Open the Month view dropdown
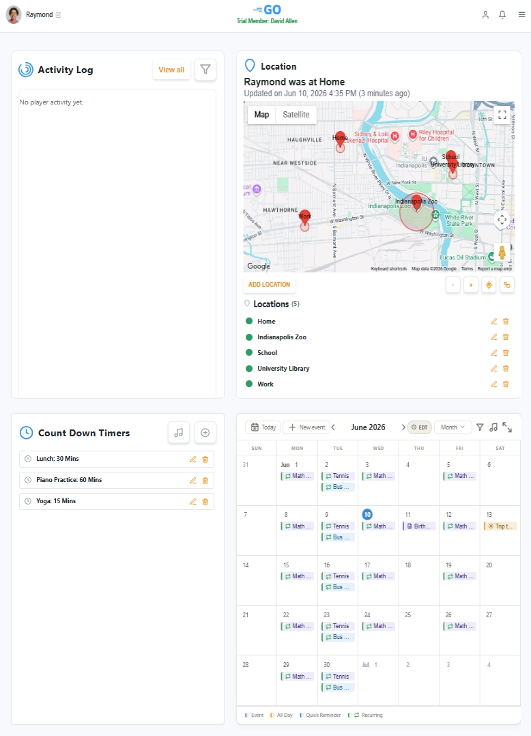The height and width of the screenshot is (736, 531). pos(453,427)
